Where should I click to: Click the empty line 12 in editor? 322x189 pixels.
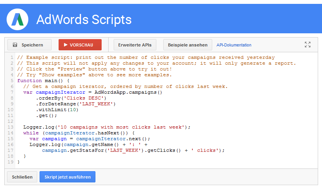click(x=116, y=121)
